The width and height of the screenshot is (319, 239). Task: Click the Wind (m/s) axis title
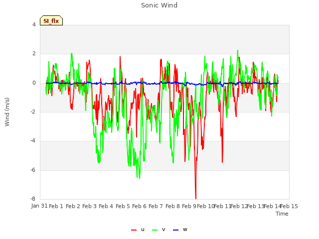7,112
